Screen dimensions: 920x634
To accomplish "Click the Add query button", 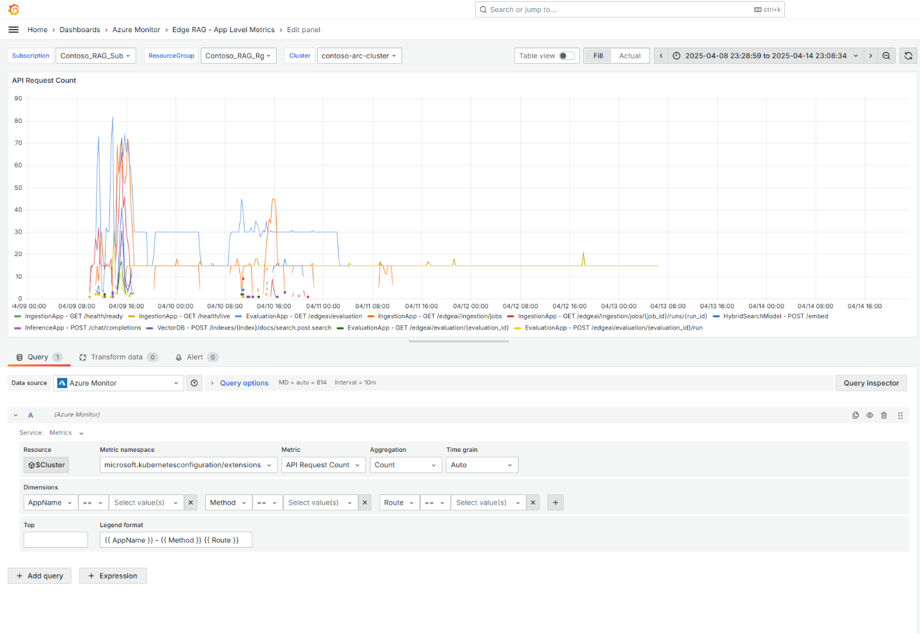I will [x=39, y=576].
